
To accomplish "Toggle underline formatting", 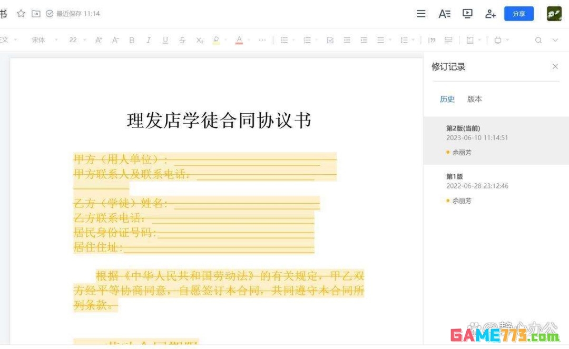I will pyautogui.click(x=165, y=40).
